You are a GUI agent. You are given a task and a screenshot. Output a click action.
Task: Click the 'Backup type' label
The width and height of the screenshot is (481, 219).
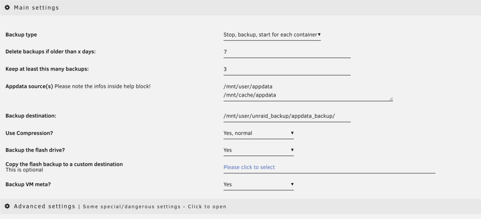pyautogui.click(x=21, y=35)
